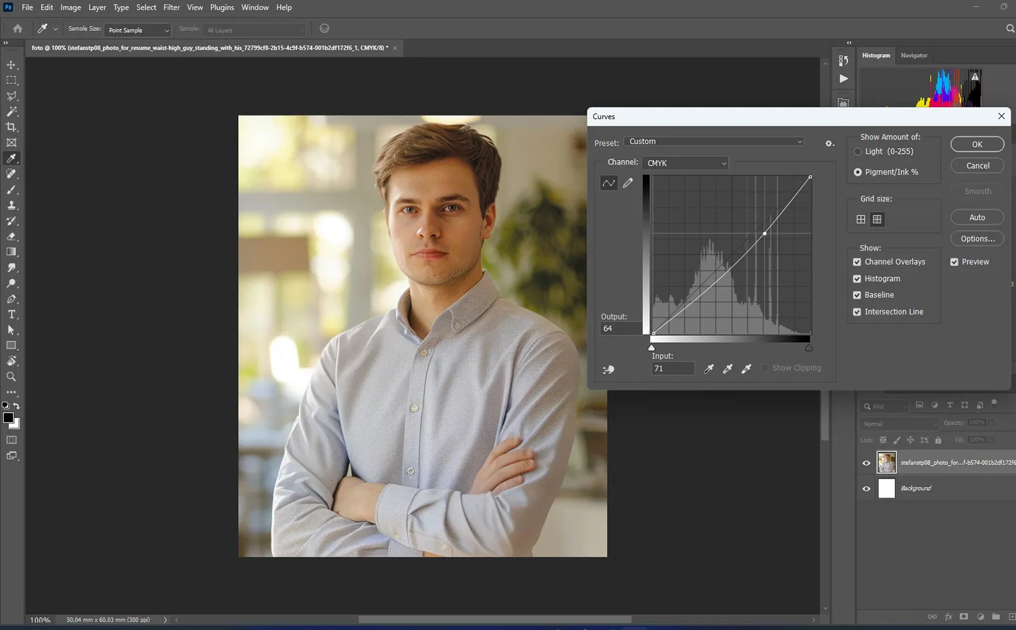Open the Channel CMYK dropdown
This screenshot has width=1016, height=630.
(685, 163)
